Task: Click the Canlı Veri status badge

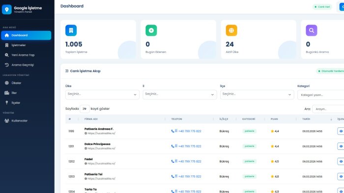Action: pos(322,7)
